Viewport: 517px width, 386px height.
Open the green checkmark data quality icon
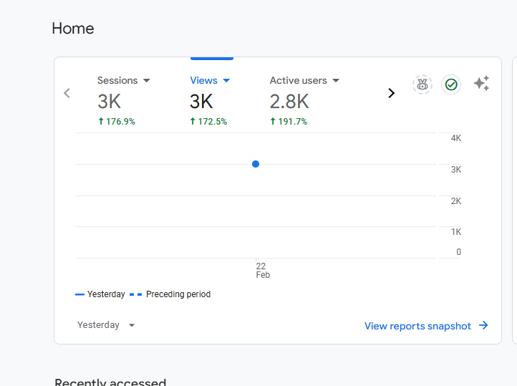pyautogui.click(x=451, y=85)
